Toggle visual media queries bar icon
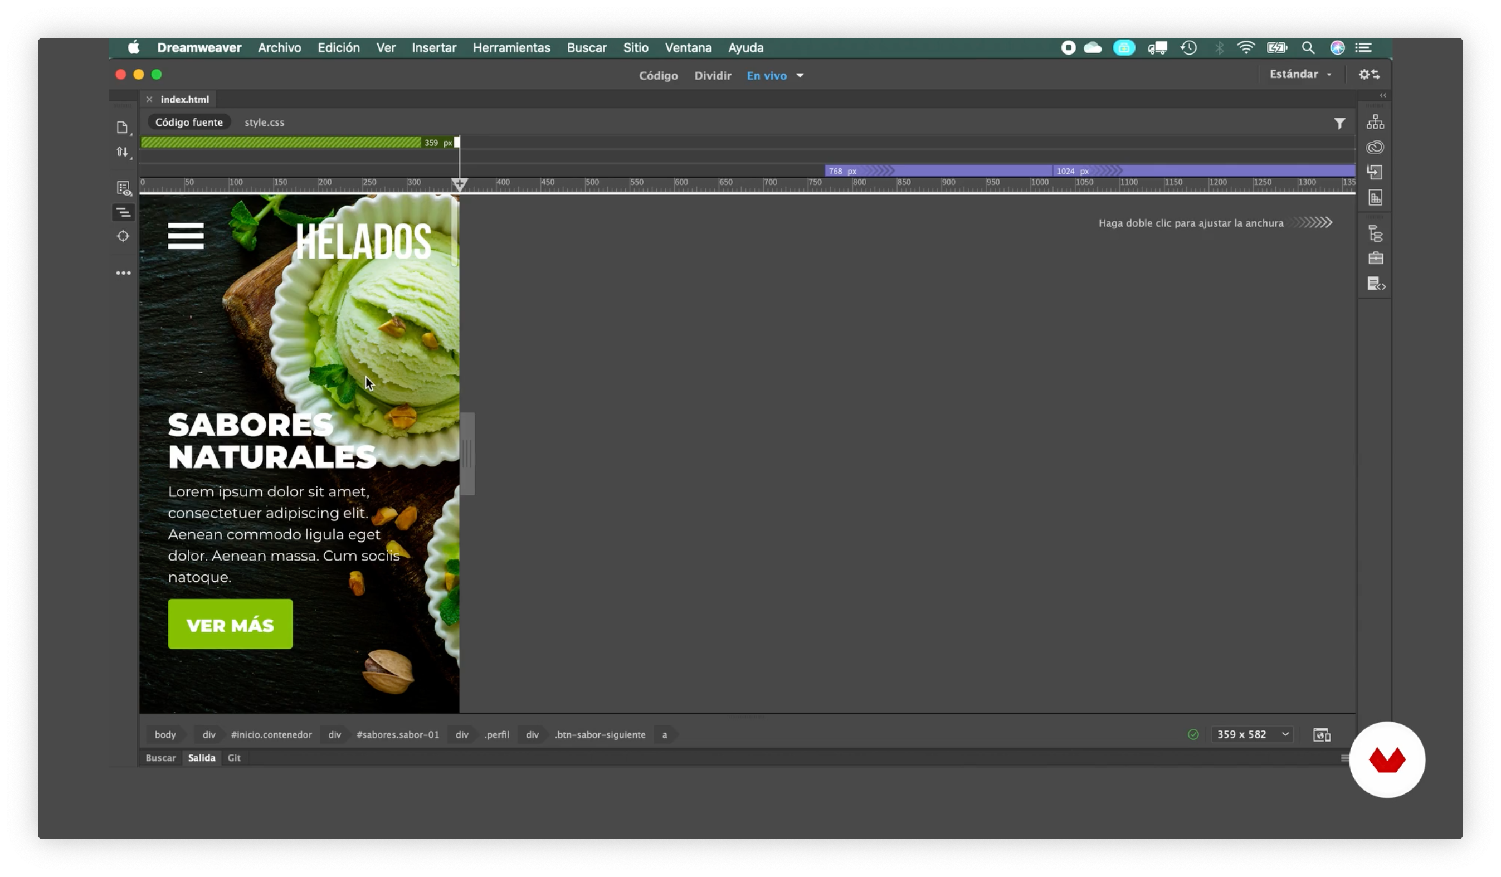1501x877 pixels. (x=123, y=213)
